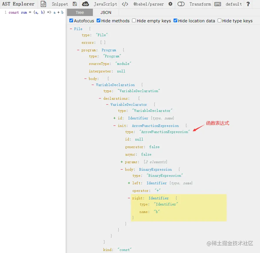Click the code brackets icon before @babel/parser
Screen dimensions: 260x253
125,4
